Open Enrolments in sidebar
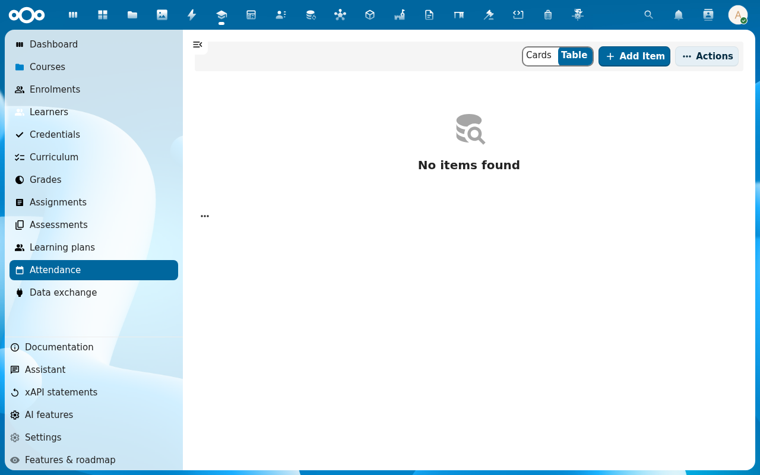Viewport: 760px width, 475px height. tap(94, 90)
